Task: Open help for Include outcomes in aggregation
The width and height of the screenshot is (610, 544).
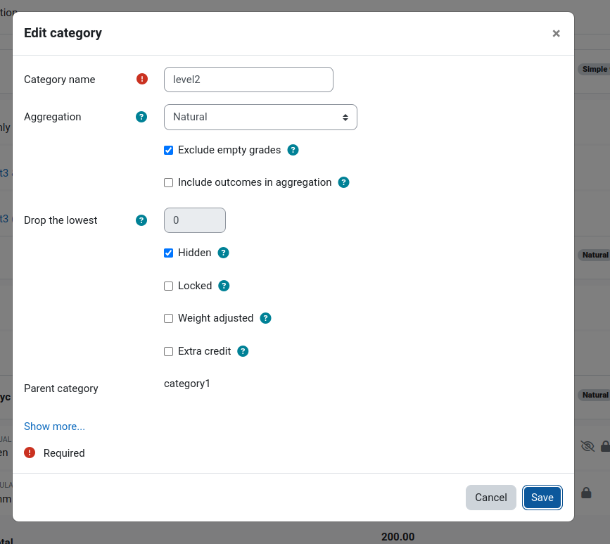Action: point(343,182)
